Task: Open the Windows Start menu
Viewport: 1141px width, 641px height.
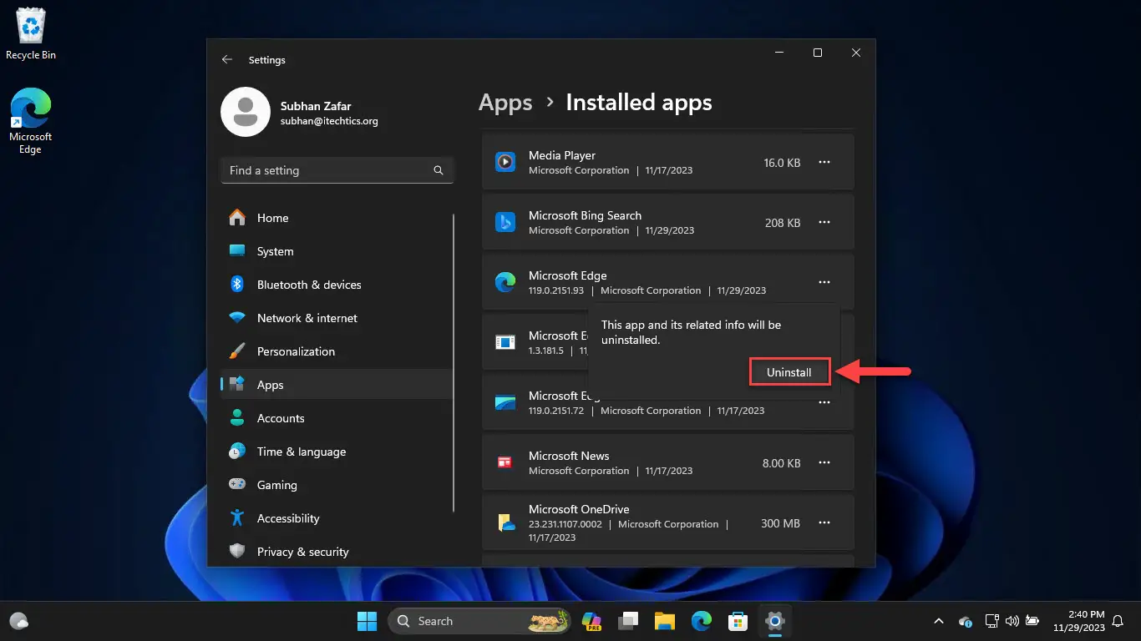Action: (x=367, y=621)
